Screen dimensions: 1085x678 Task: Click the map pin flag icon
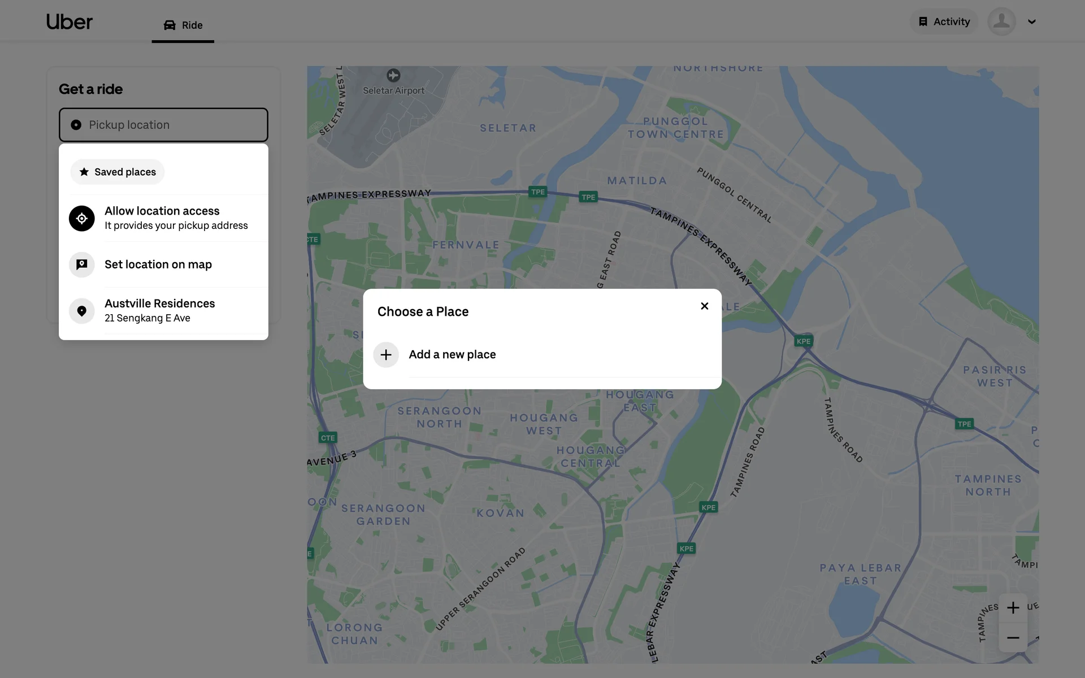pyautogui.click(x=82, y=264)
